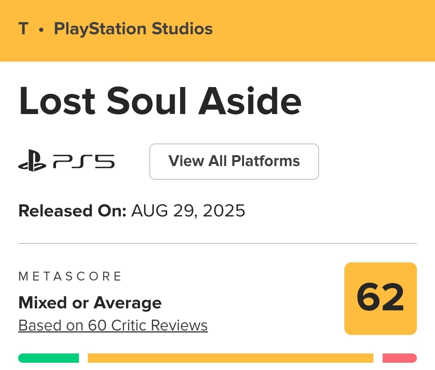
Task: Open the View All Platforms button
Action: pos(234,161)
